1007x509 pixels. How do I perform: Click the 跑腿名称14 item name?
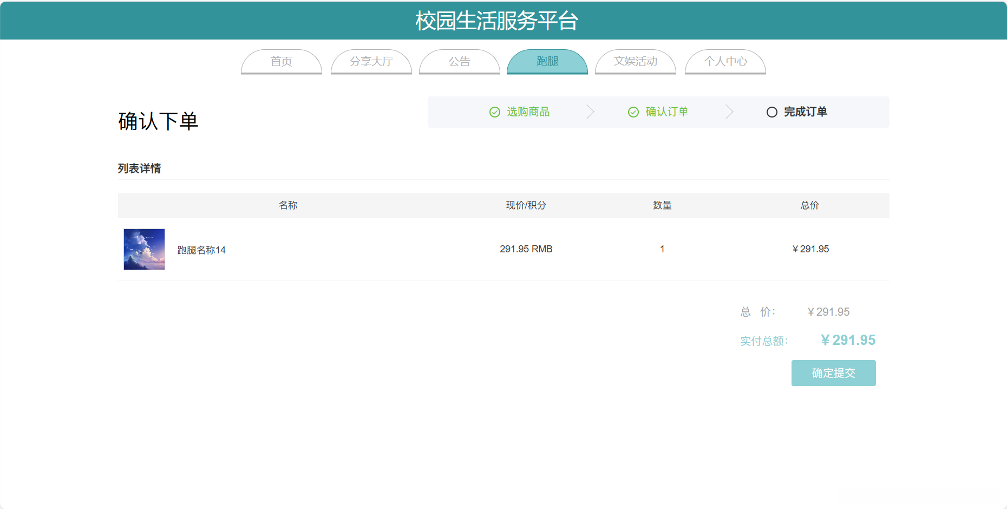tap(201, 250)
